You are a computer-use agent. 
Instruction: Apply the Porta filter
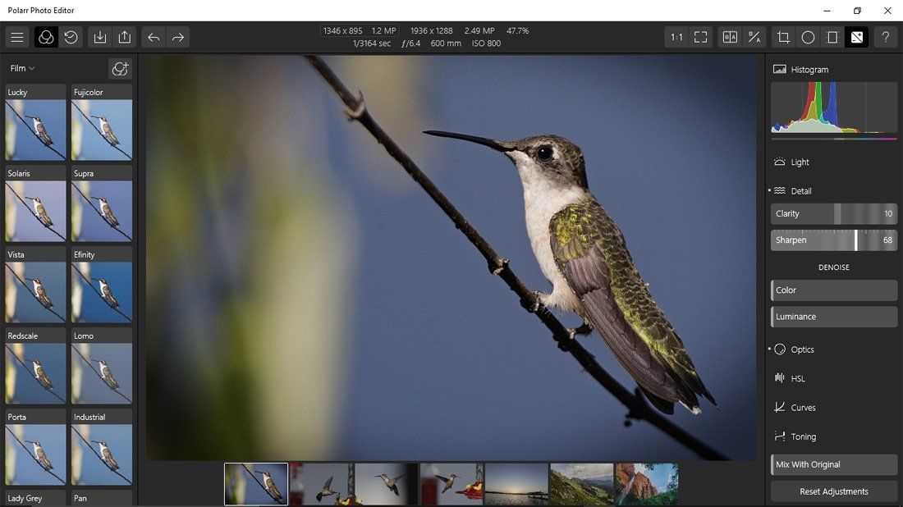click(x=35, y=448)
